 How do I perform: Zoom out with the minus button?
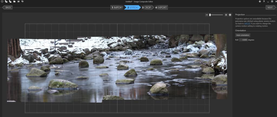[207, 15]
